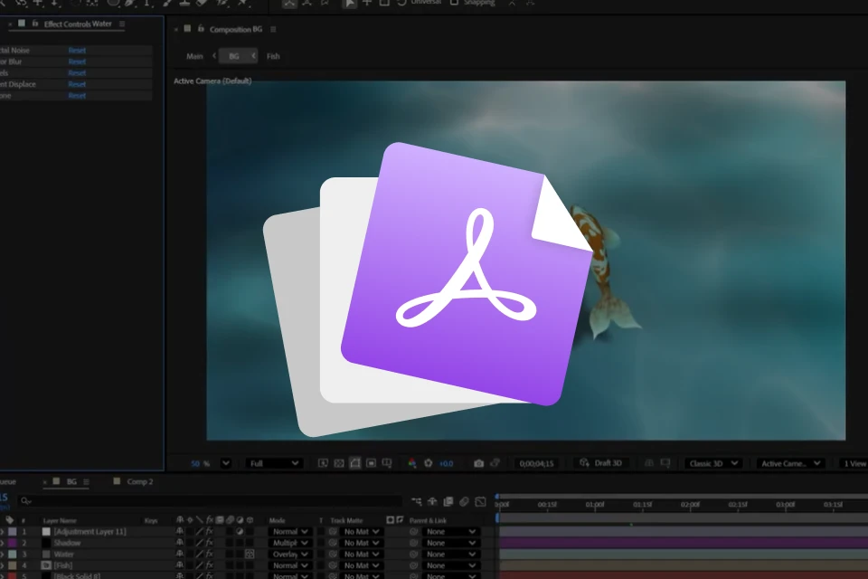Open the Composition BG panel menu
This screenshot has width=868, height=579.
click(x=273, y=29)
